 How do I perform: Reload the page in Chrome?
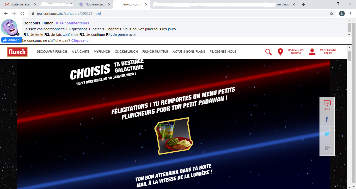pyautogui.click(x=22, y=14)
